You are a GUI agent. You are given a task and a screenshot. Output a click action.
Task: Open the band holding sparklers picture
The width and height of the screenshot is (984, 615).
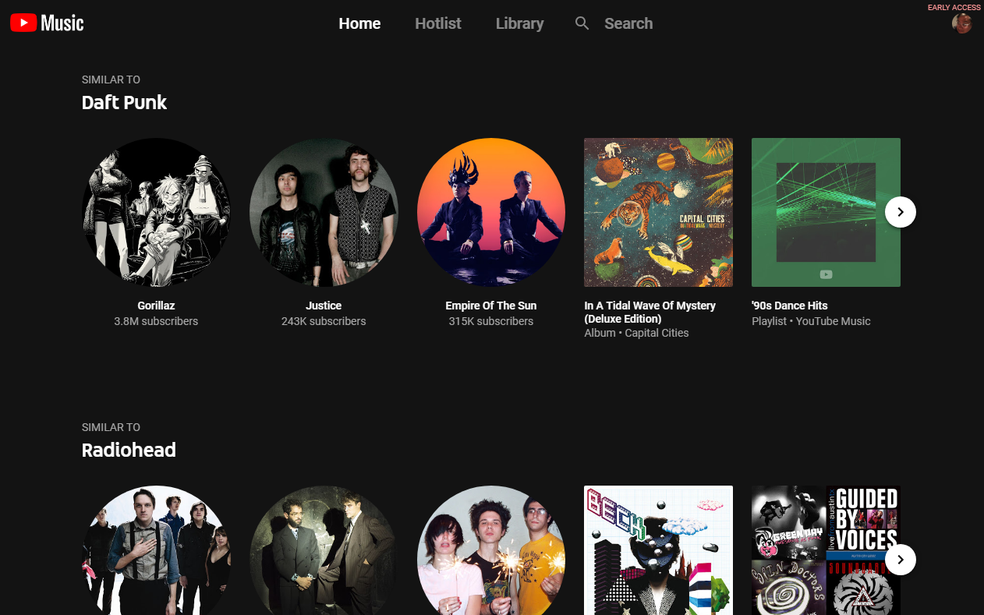coord(491,550)
